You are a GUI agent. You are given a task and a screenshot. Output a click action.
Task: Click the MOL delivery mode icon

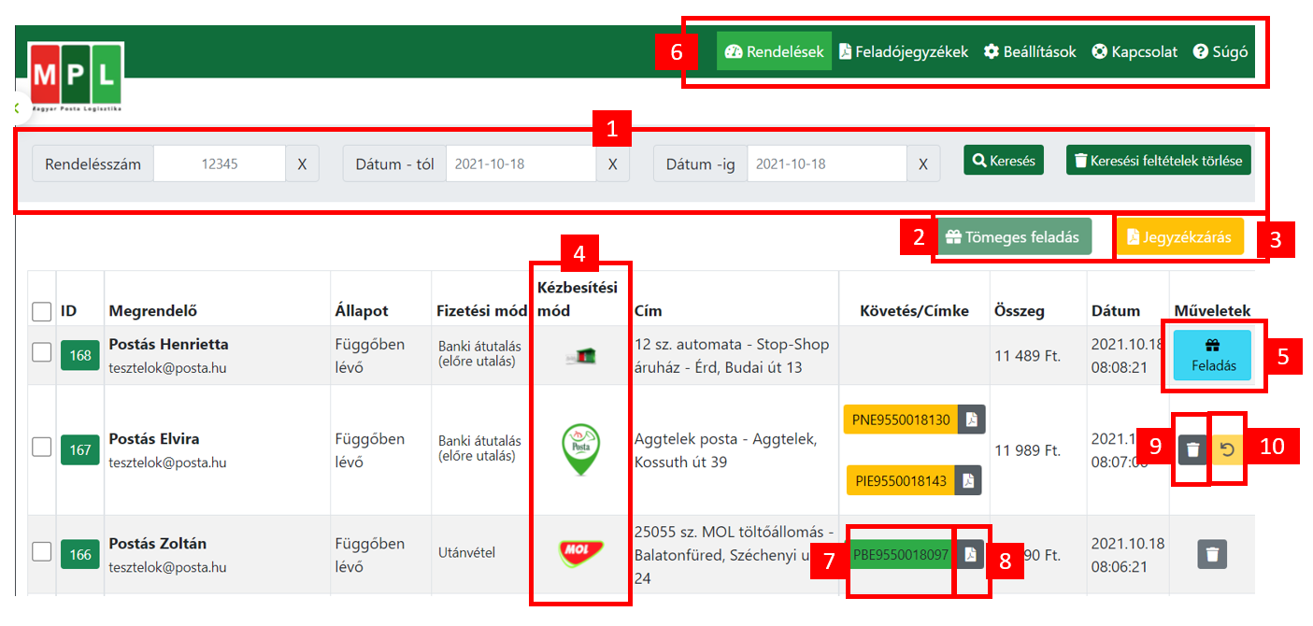point(580,554)
